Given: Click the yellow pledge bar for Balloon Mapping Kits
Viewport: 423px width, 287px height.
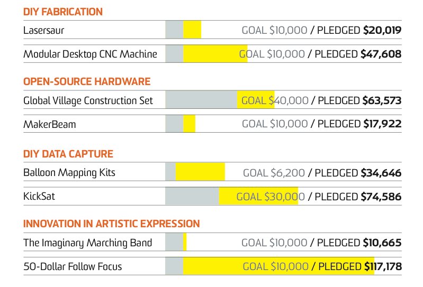Looking at the screenshot, I should pyautogui.click(x=200, y=173).
